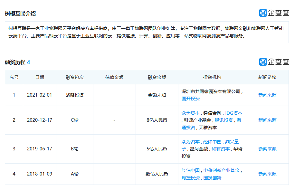Image resolution: width=294 pixels, height=190 pixels.
Task: Click the 海捷投资 investor link
Action: 191,178
